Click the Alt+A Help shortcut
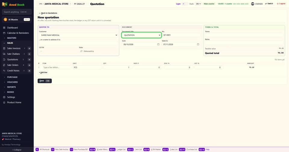 pos(204,149)
